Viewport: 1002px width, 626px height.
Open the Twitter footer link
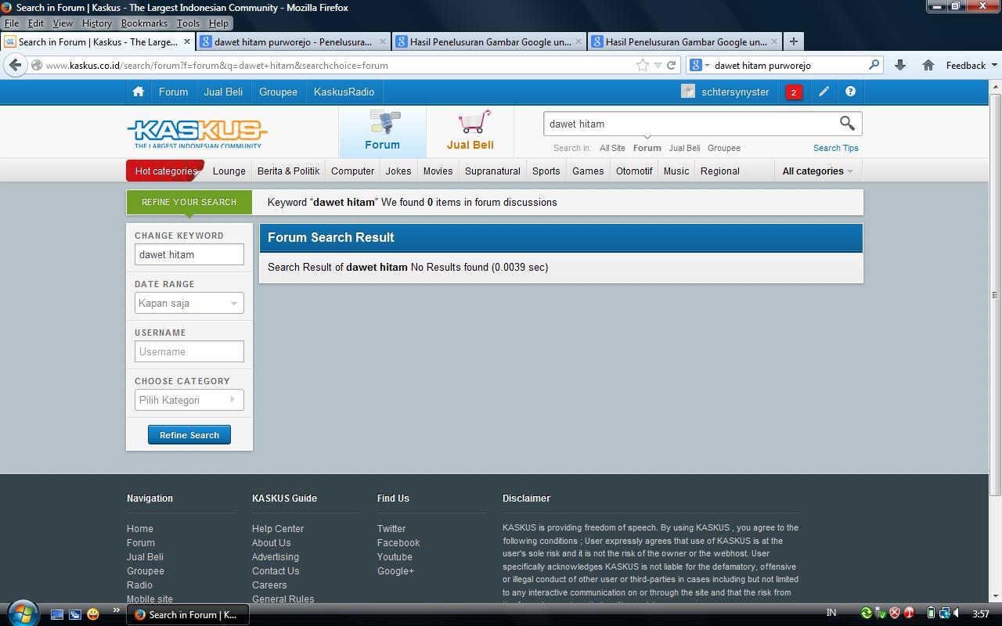coord(391,529)
